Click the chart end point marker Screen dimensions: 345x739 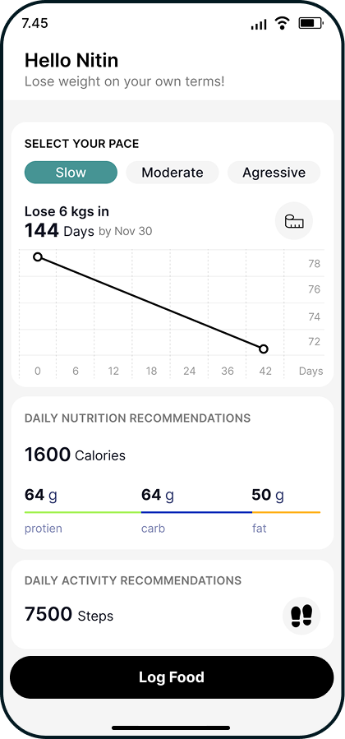coord(264,349)
